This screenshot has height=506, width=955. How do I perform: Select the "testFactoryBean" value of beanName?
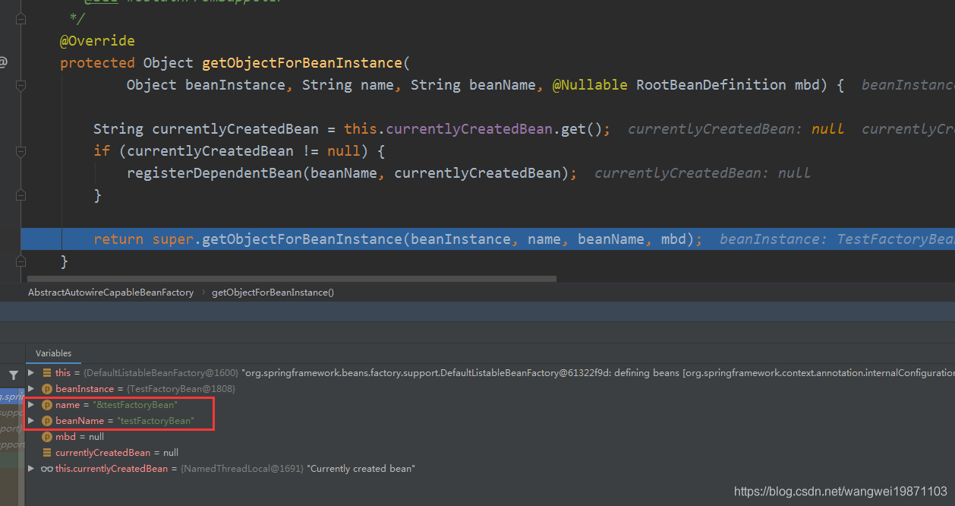(x=156, y=421)
